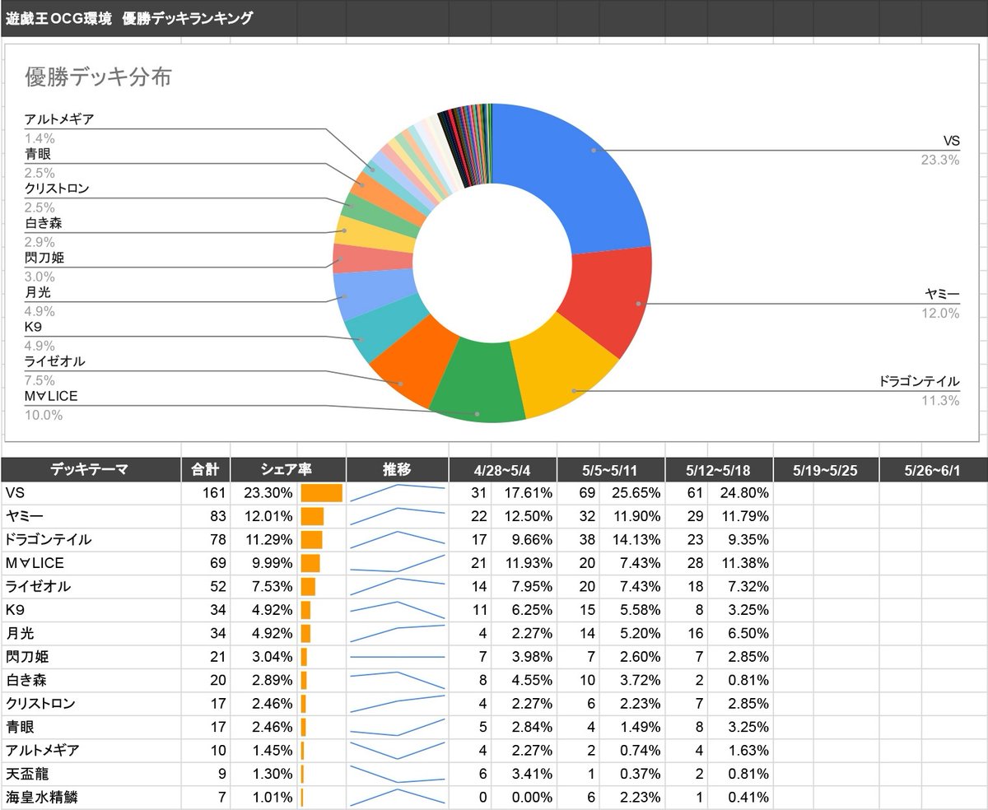Click the 天盃龍 row name cell
Image resolution: width=988 pixels, height=810 pixels.
(90, 774)
